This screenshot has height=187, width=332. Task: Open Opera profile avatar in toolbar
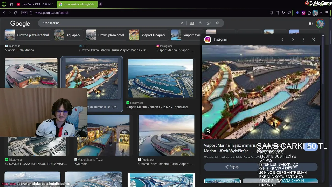click(x=315, y=13)
